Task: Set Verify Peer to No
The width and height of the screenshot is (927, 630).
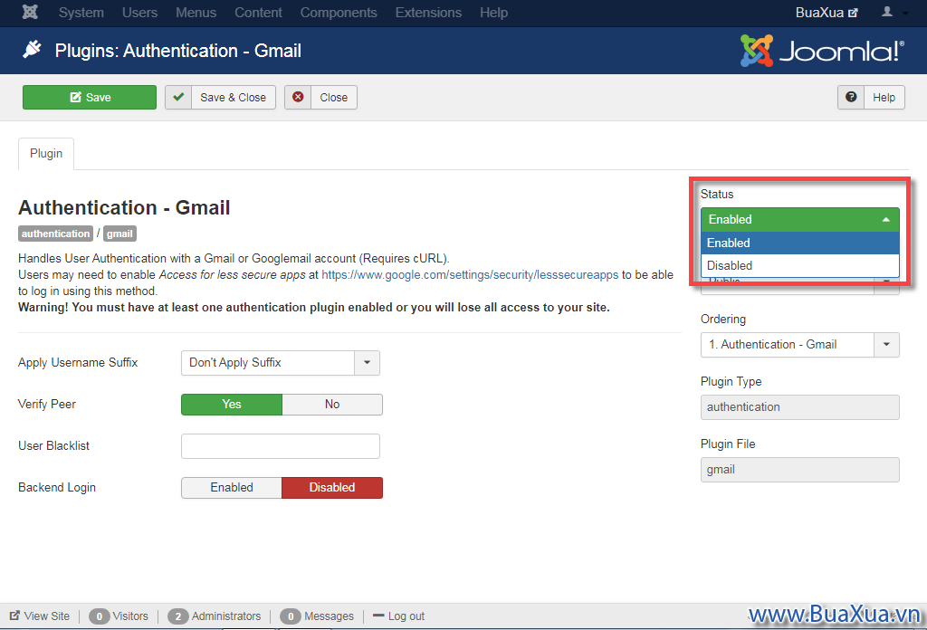Action: 332,405
